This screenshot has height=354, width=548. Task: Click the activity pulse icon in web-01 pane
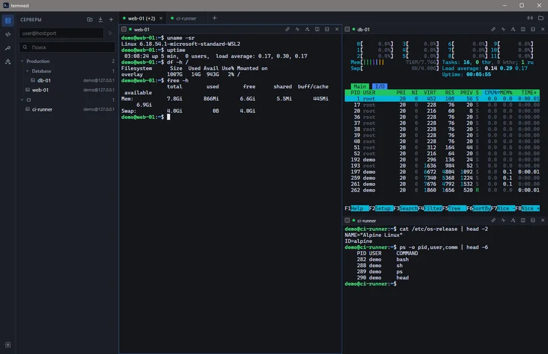point(297,29)
